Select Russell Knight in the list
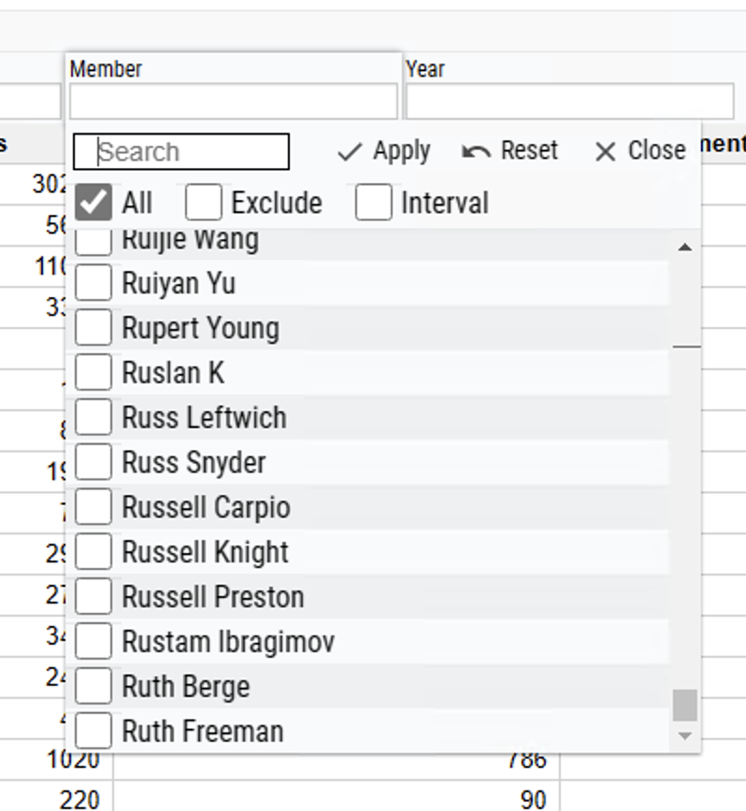Screen dimensions: 746x811 pyautogui.click(x=206, y=552)
